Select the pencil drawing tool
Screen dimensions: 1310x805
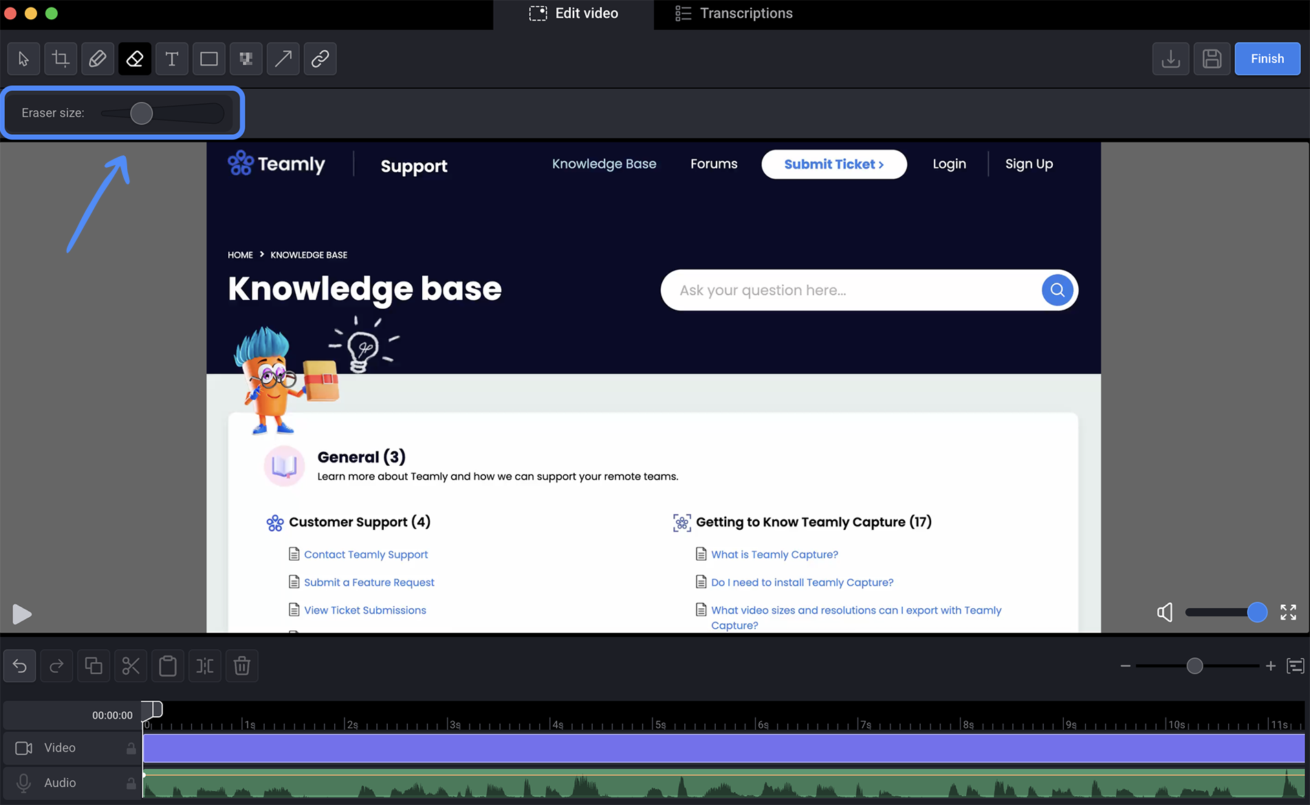[x=98, y=58]
